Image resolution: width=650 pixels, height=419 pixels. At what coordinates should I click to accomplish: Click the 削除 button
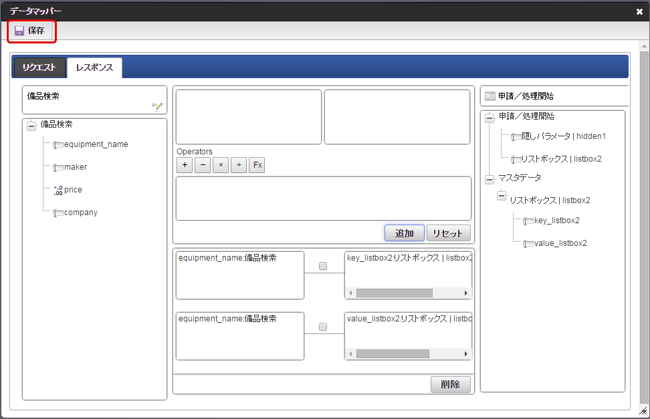click(450, 384)
